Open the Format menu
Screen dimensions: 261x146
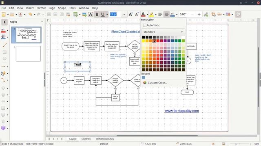point(41,8)
